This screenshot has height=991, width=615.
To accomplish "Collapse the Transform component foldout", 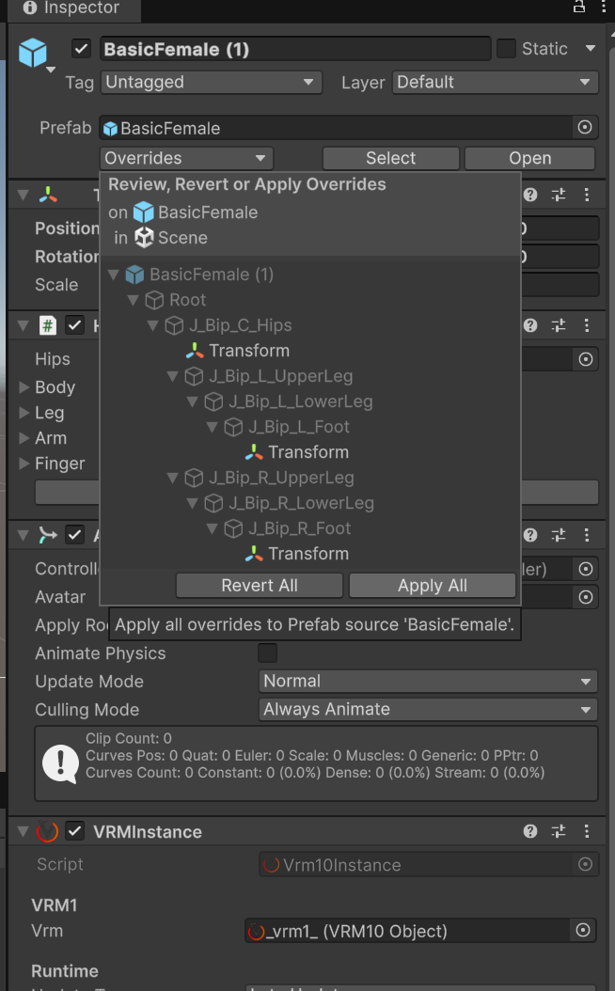I will tap(24, 195).
